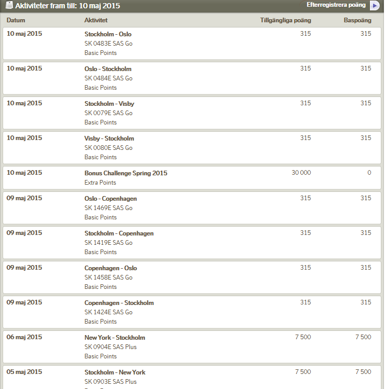
Task: Click the Efterregistrera poäng arrow icon
Action: pyautogui.click(x=375, y=6)
